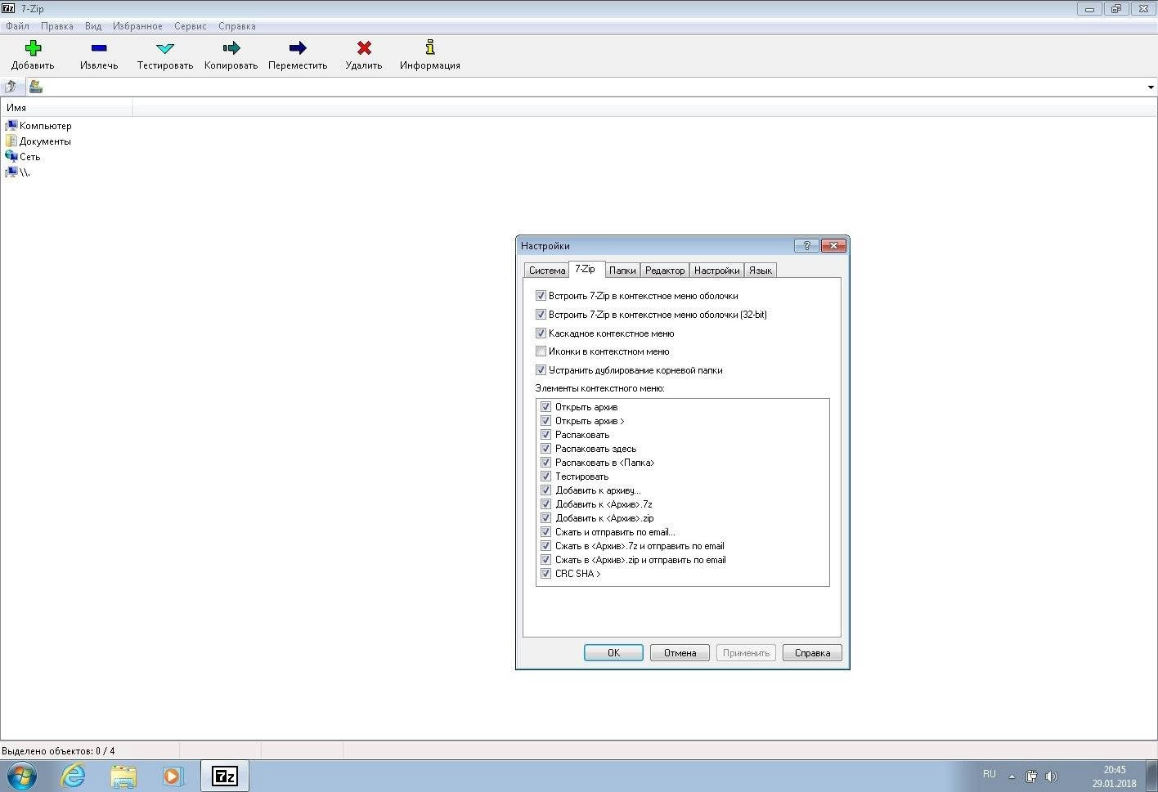Click the help question mark in Настройки dialog
The width and height of the screenshot is (1158, 792).
coord(806,245)
